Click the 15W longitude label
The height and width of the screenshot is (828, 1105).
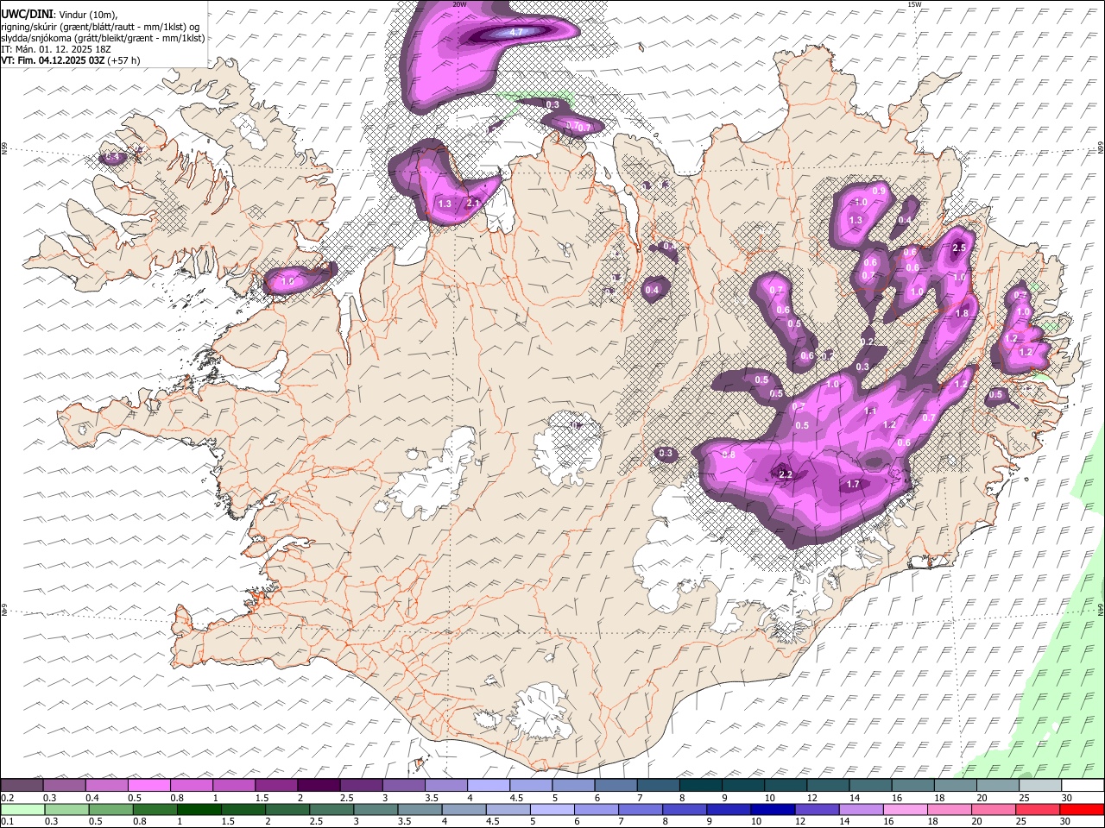click(914, 4)
